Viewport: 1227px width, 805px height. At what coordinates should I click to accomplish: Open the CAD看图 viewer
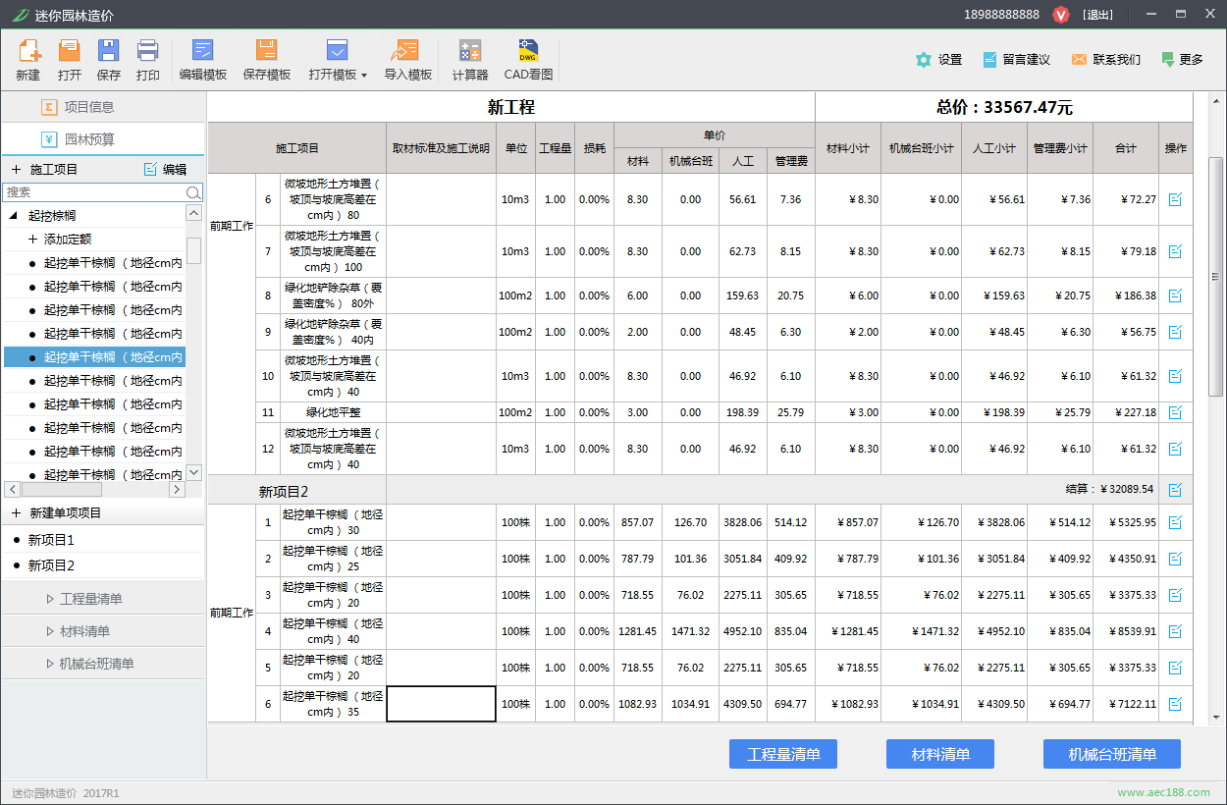[528, 59]
